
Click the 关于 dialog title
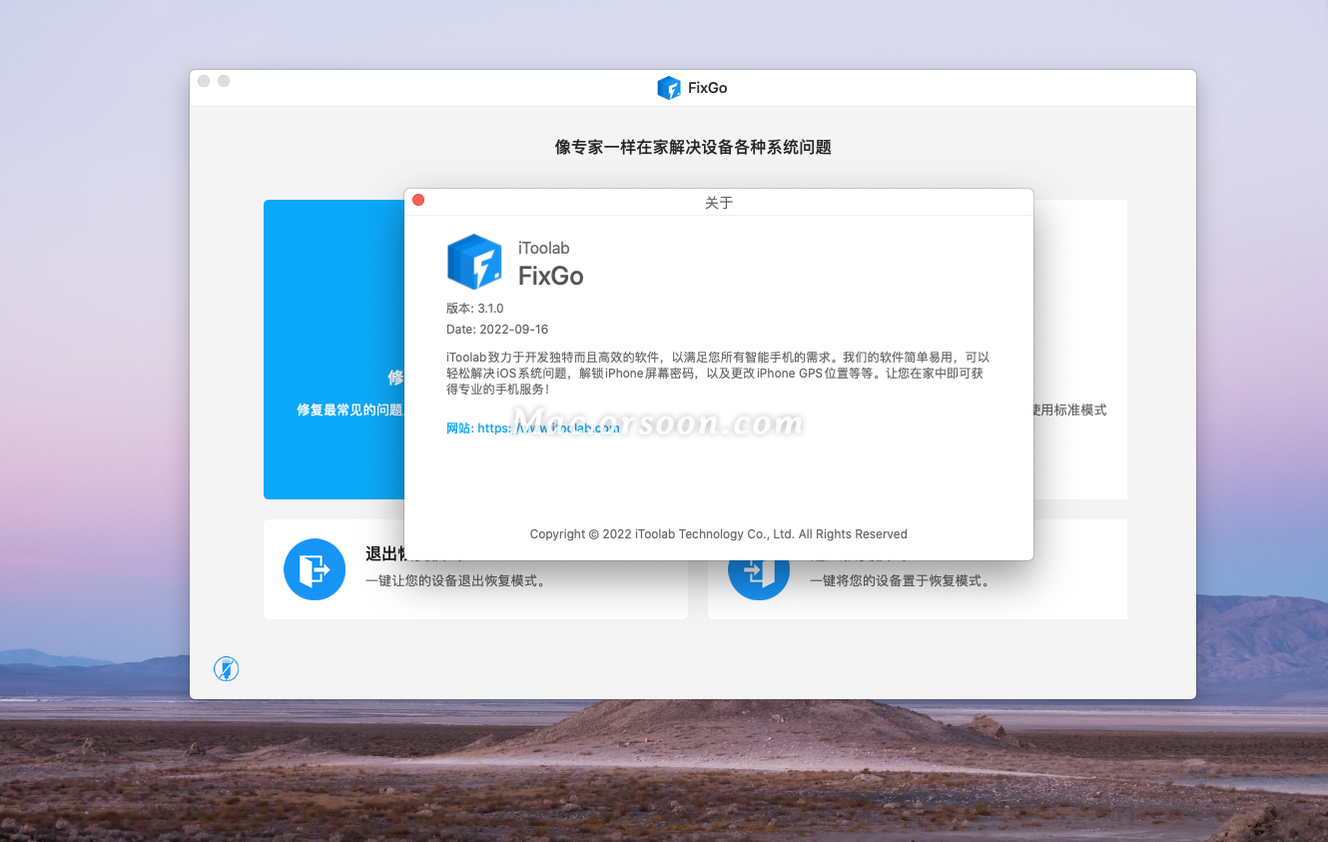coord(719,203)
